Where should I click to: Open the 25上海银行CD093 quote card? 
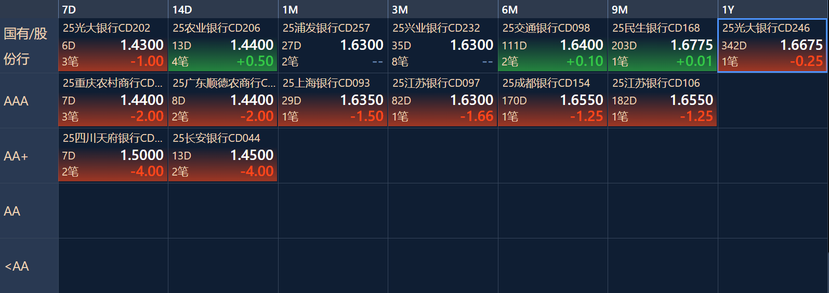pyautogui.click(x=333, y=100)
